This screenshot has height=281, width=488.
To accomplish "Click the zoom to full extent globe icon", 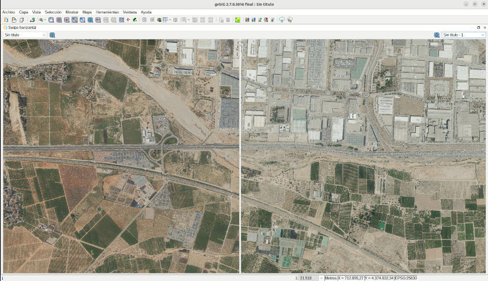I will [x=90, y=20].
